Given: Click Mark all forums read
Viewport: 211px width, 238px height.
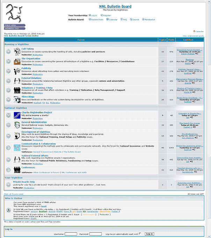Looking at the screenshot, I should pyautogui.click(x=14, y=194).
